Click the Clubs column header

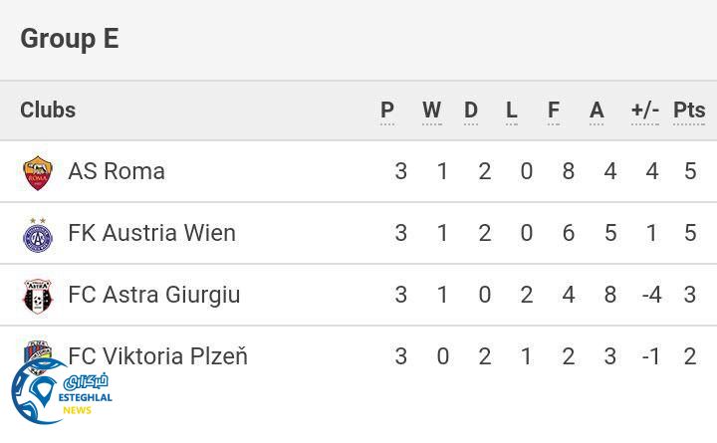[48, 111]
